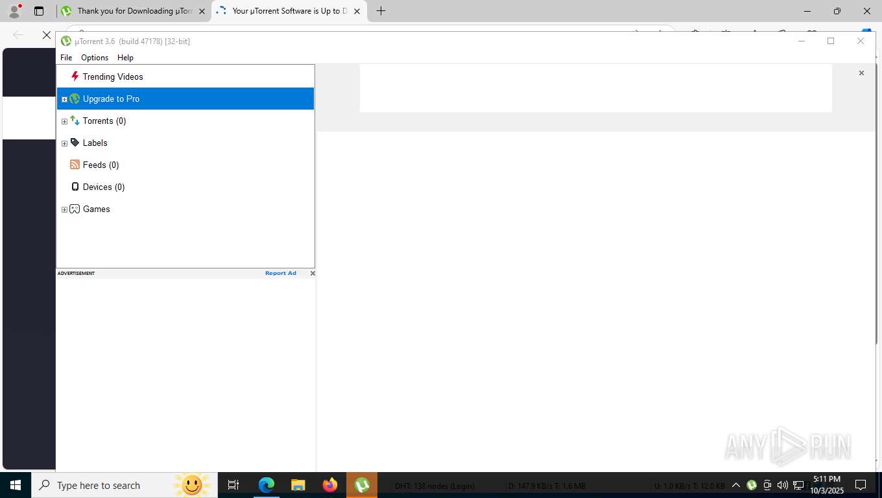Click the µTorrent title bar logo icon
The image size is (882, 498).
coord(66,41)
